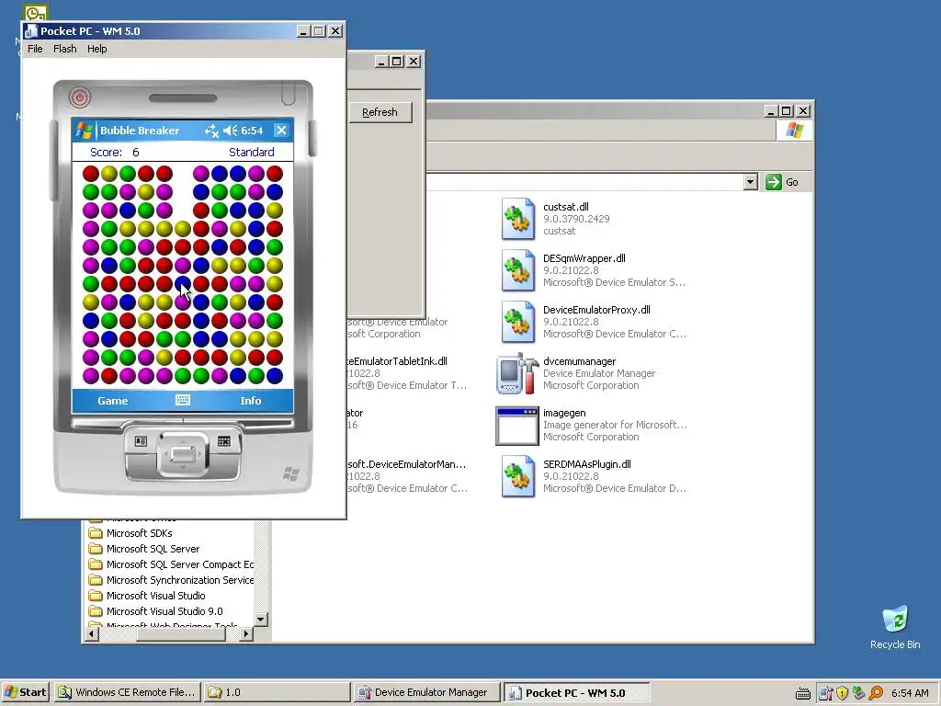Tap the muted speaker icon on the emulator

(230, 131)
